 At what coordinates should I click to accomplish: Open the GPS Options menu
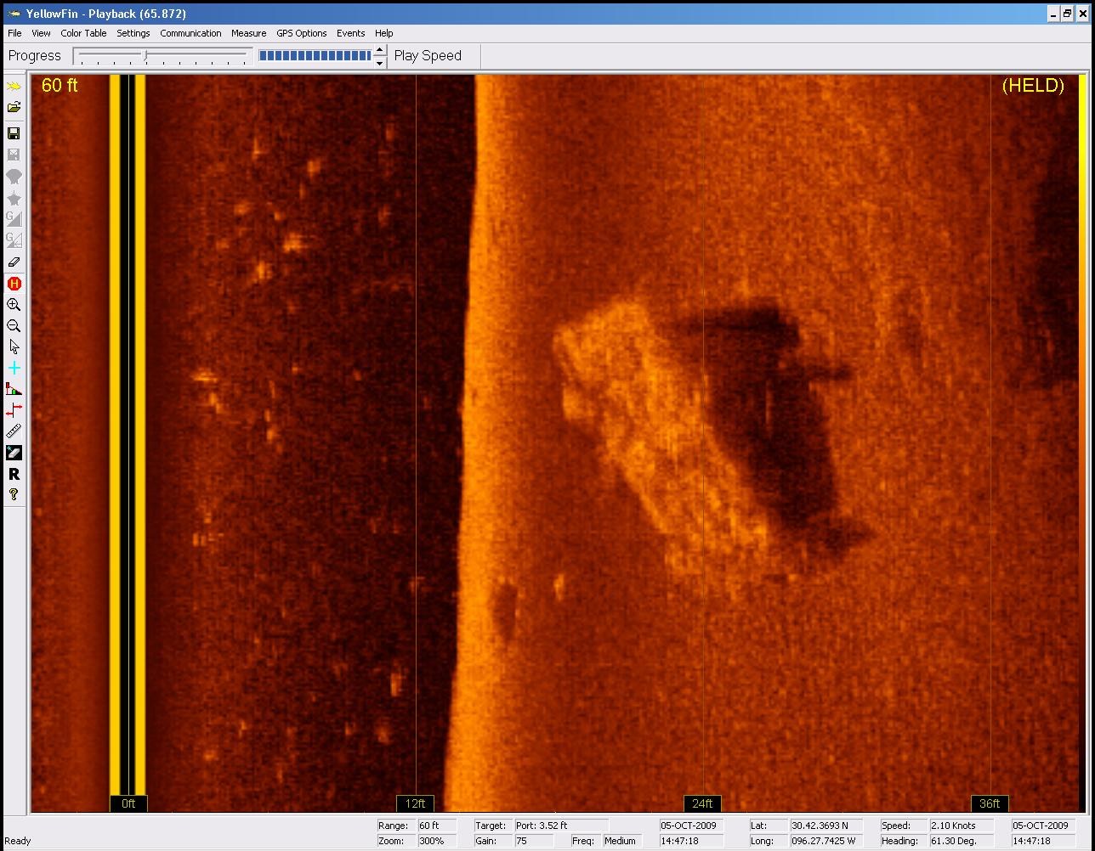click(x=301, y=33)
